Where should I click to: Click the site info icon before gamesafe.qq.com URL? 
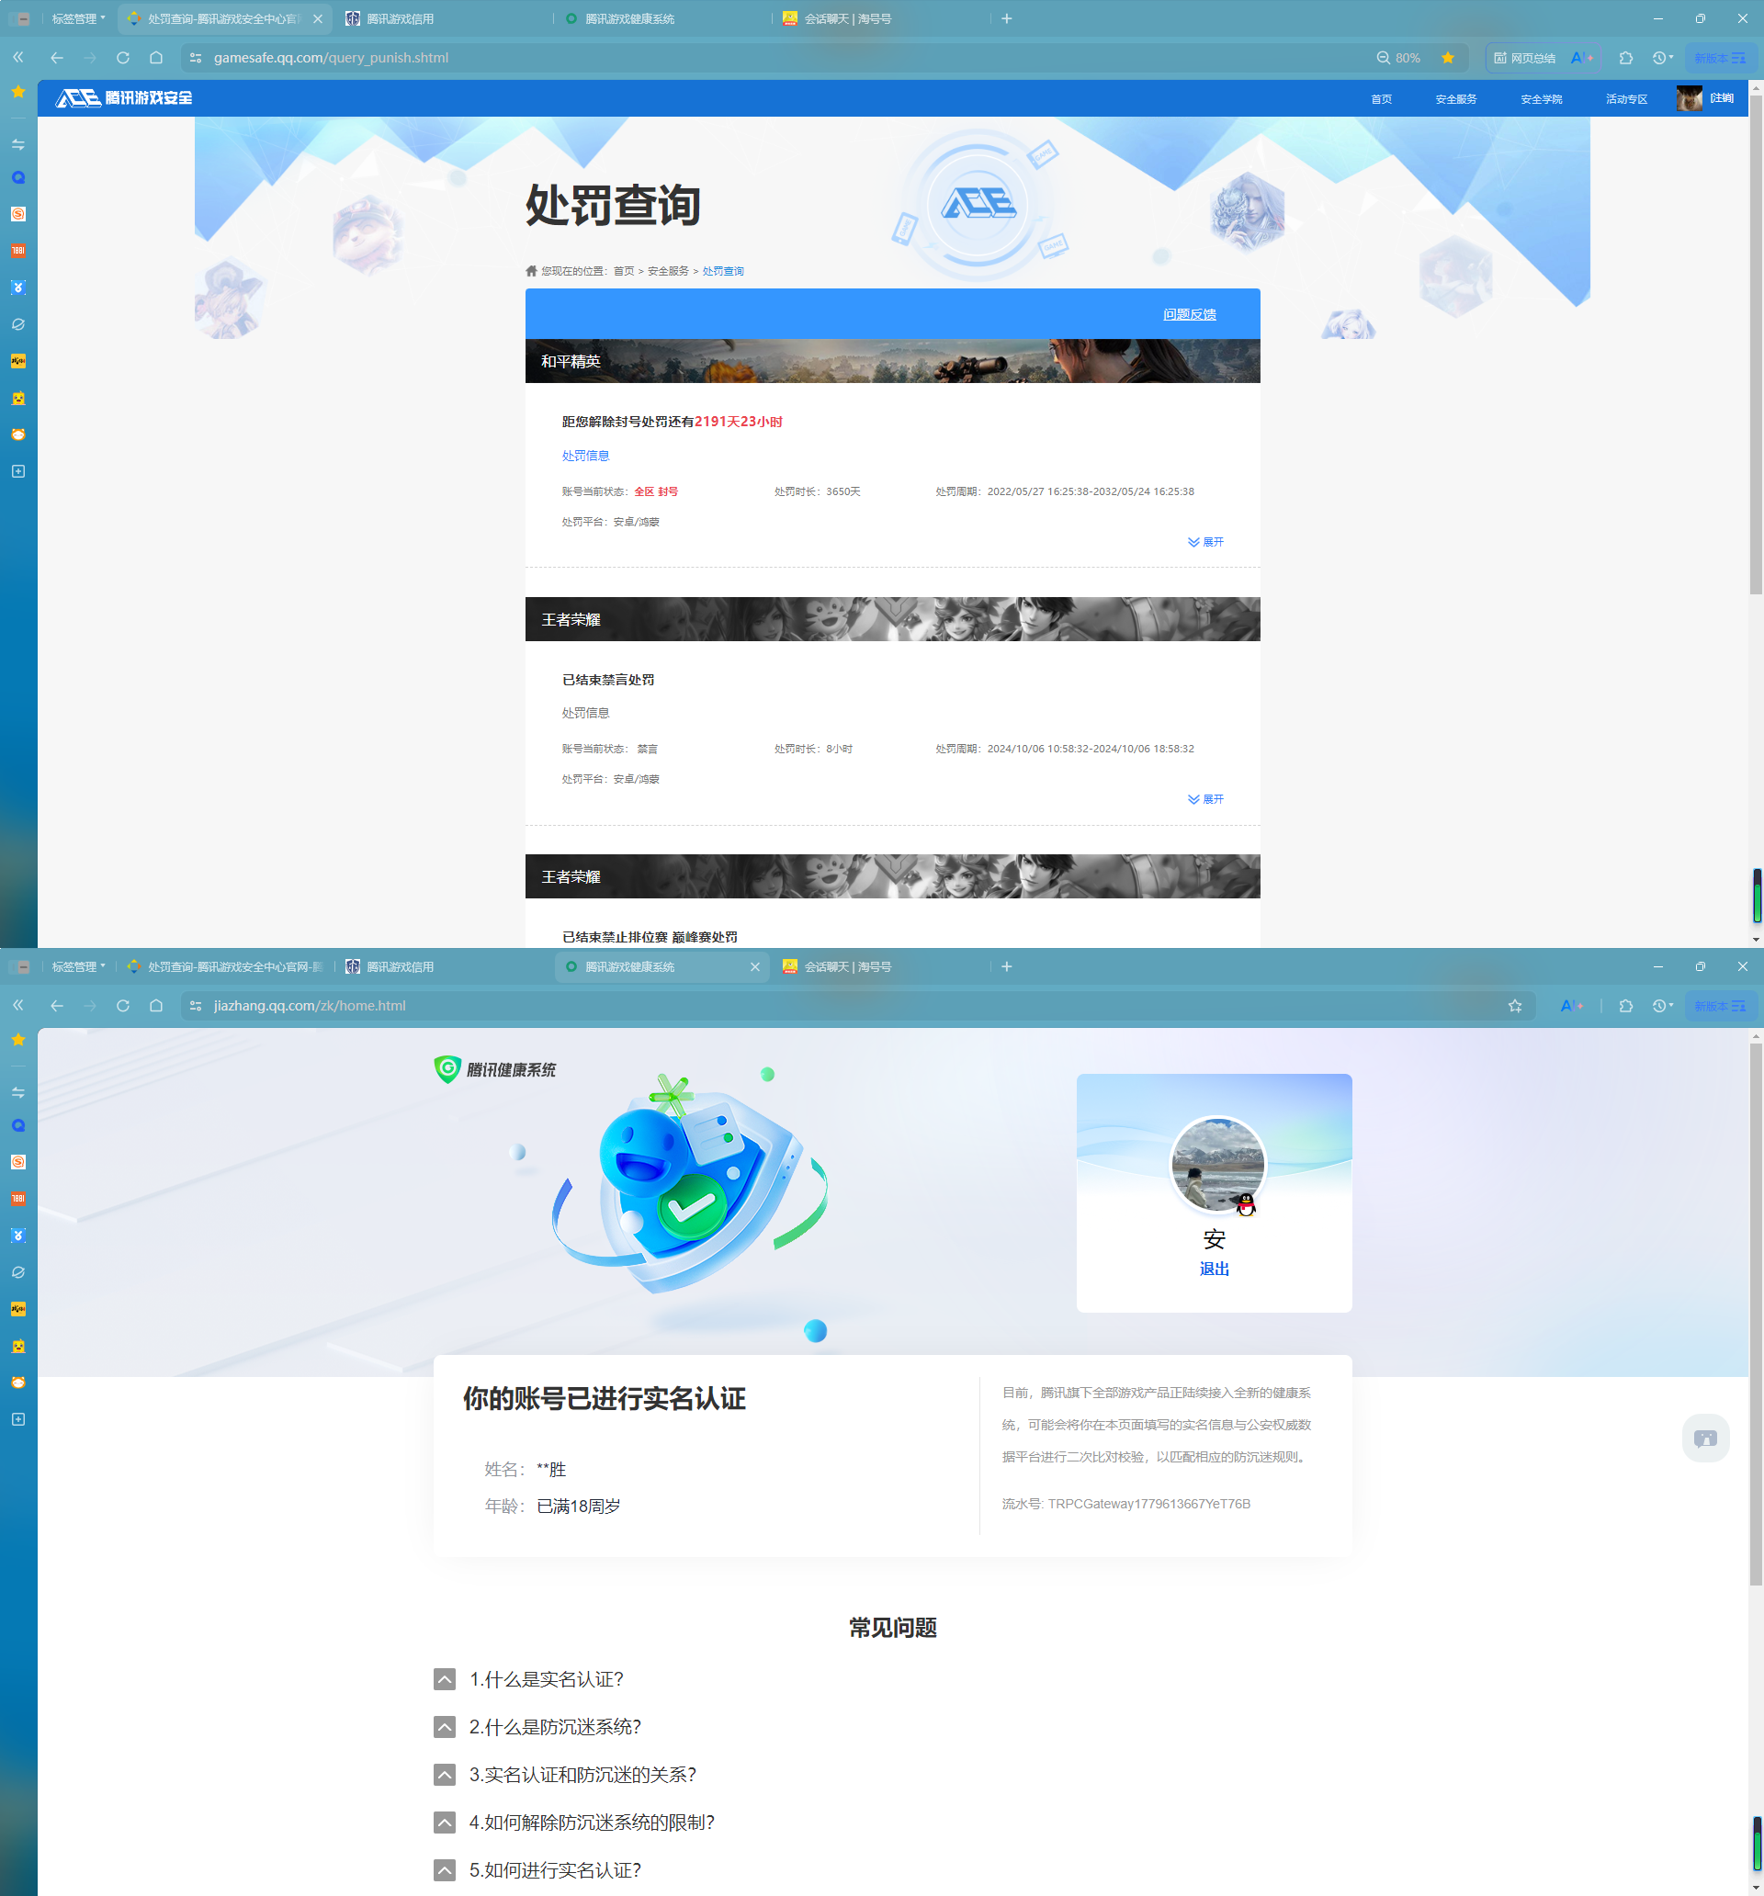[x=196, y=57]
